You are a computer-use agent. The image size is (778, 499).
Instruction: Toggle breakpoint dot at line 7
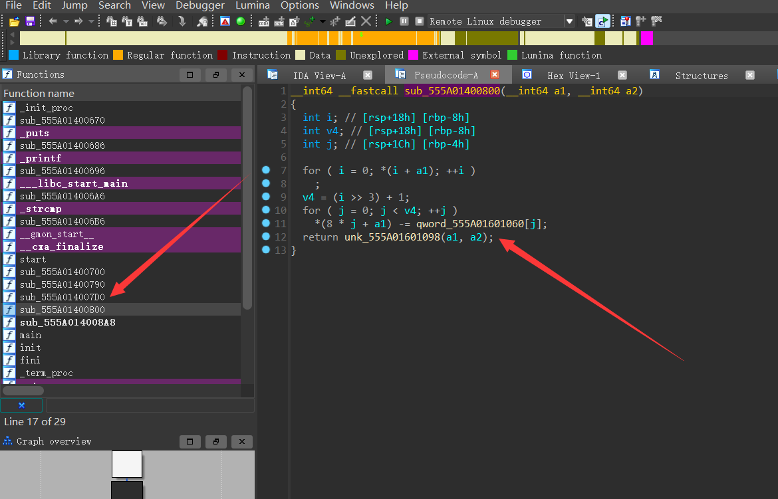pyautogui.click(x=266, y=170)
